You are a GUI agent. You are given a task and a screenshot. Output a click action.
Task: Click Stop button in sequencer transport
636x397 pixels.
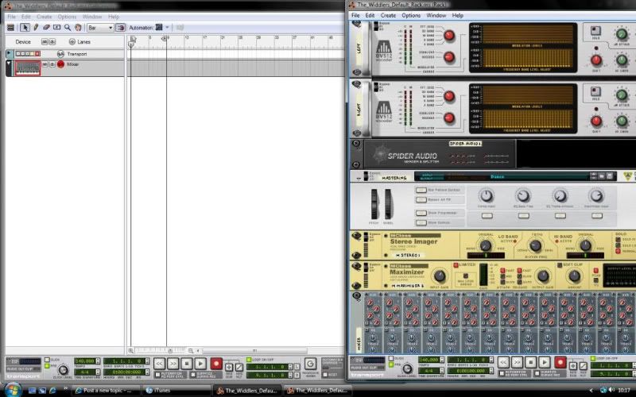click(187, 364)
